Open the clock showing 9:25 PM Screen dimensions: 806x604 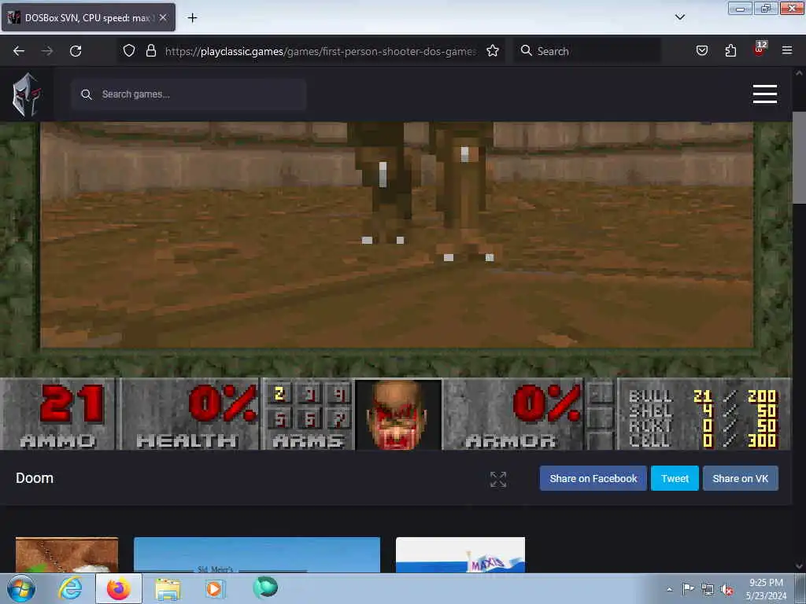[x=766, y=589]
